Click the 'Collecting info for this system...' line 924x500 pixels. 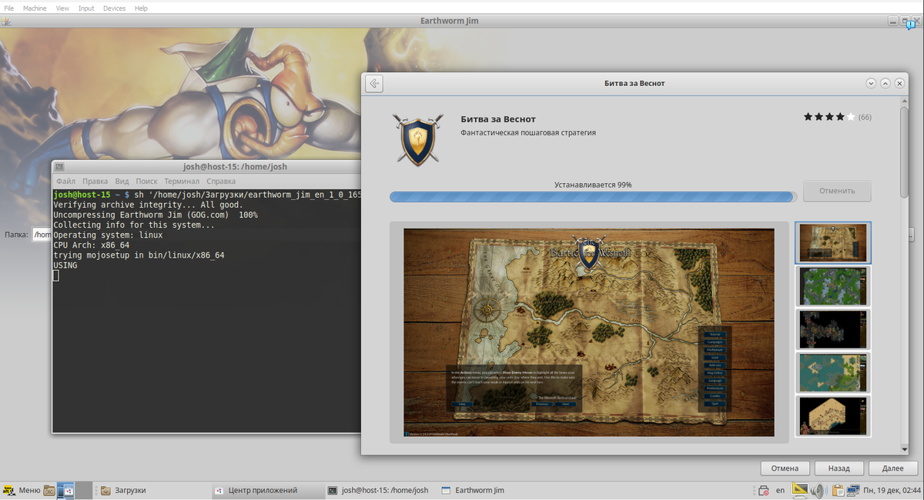tap(134, 225)
